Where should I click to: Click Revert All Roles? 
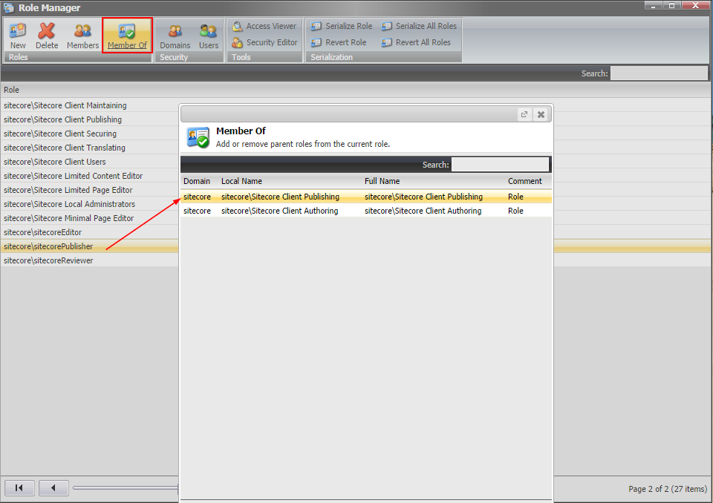pos(416,43)
